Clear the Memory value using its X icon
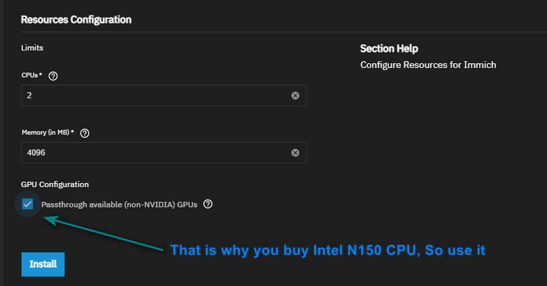547x286 pixels. pos(295,153)
